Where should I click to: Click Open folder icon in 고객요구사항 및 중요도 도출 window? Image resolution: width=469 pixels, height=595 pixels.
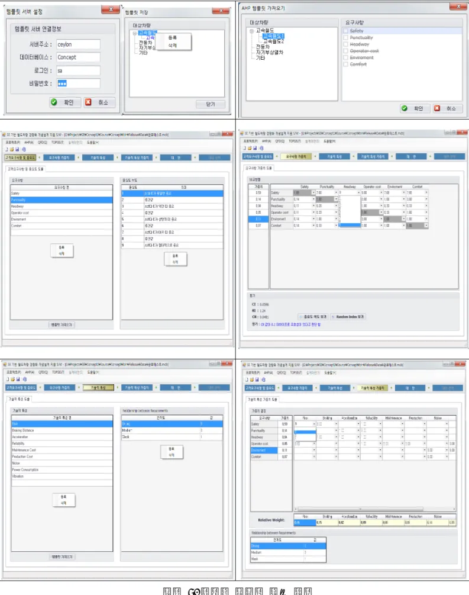click(12, 149)
